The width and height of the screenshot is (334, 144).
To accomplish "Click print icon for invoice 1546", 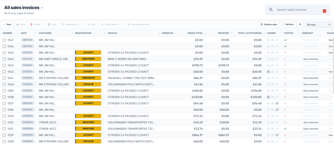I will point(268,46).
